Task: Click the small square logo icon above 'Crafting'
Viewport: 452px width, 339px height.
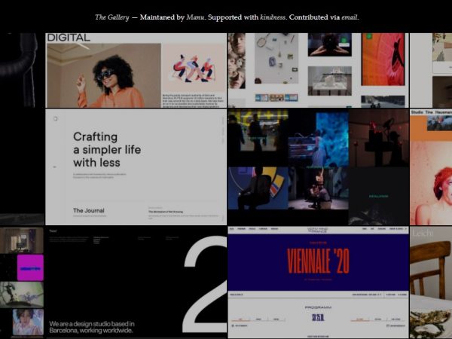Action: tap(54, 118)
